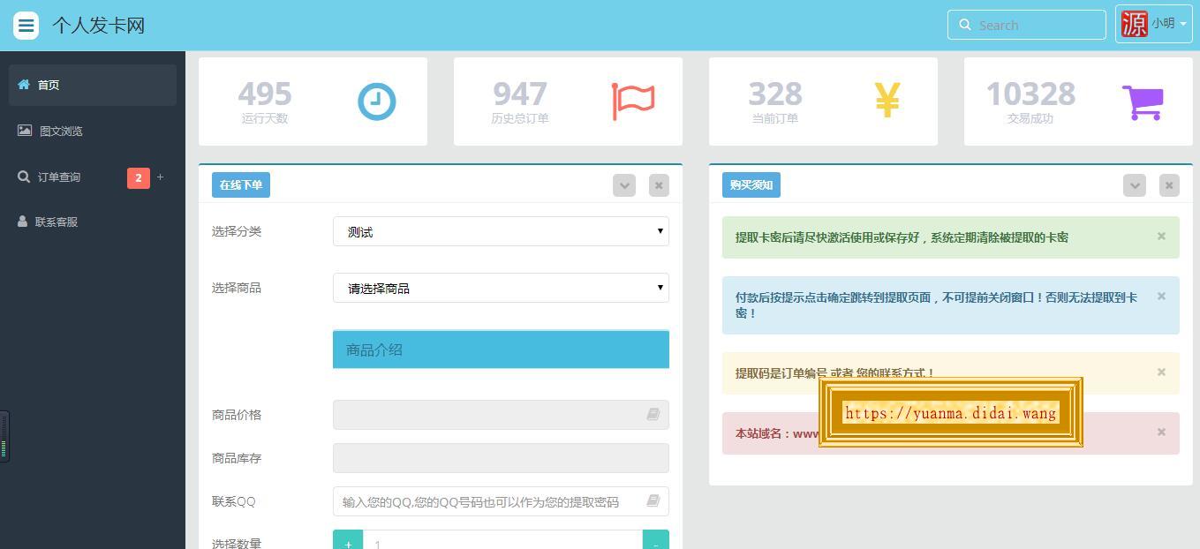Open 订单查询 in the sidebar
The width and height of the screenshot is (1200, 549).
click(x=93, y=177)
